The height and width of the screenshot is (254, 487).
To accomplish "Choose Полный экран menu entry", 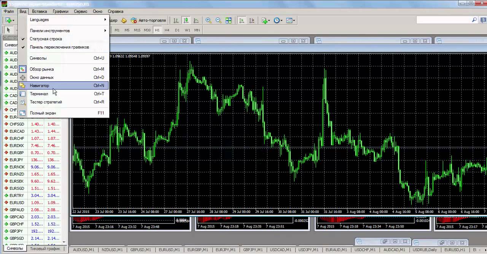I will point(64,113).
